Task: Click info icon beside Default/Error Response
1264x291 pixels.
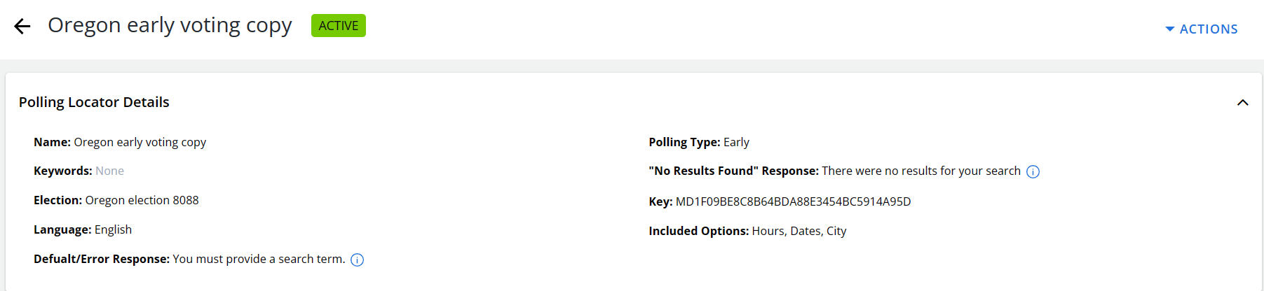Action: (x=357, y=260)
